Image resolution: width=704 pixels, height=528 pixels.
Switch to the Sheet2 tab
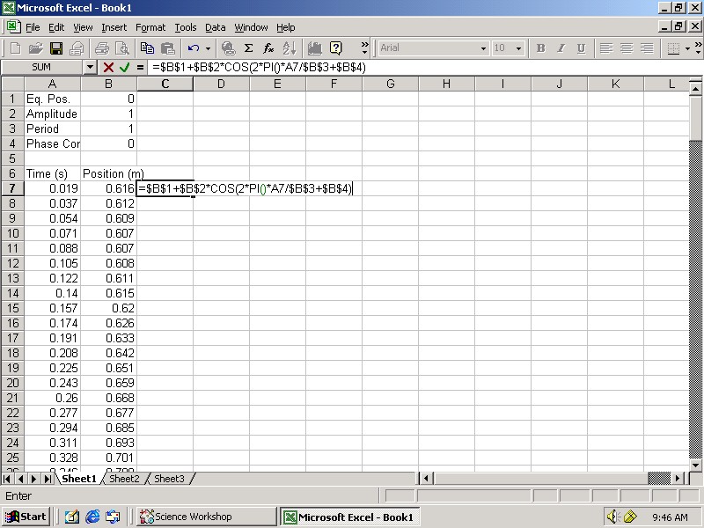(124, 479)
